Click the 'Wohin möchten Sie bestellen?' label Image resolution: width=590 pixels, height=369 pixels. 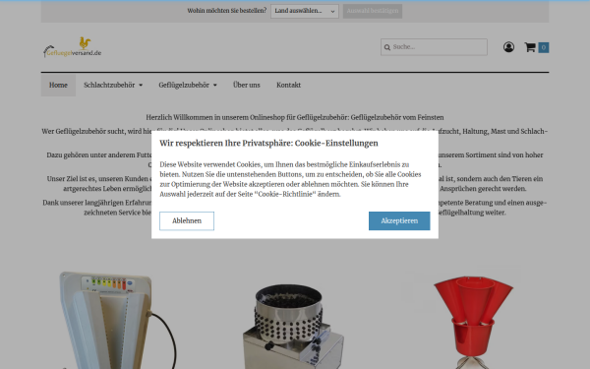(x=226, y=11)
